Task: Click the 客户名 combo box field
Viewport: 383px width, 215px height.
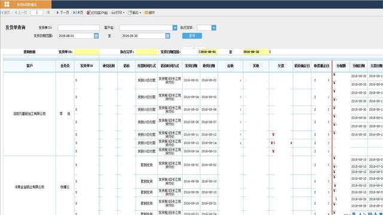Action: coord(146,28)
